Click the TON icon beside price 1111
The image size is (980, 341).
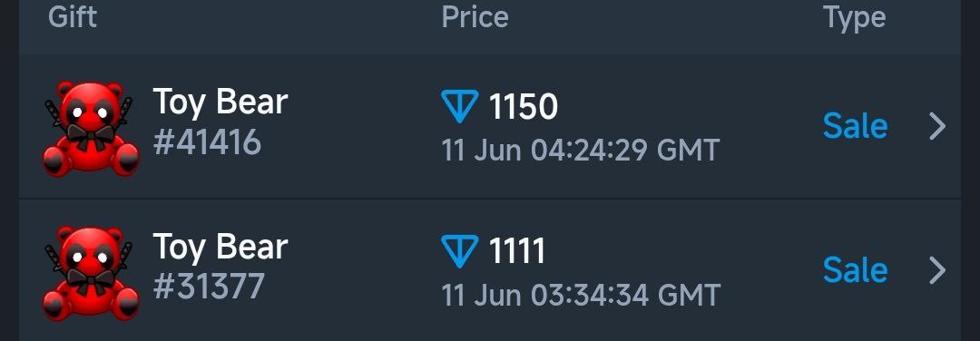coord(459,251)
